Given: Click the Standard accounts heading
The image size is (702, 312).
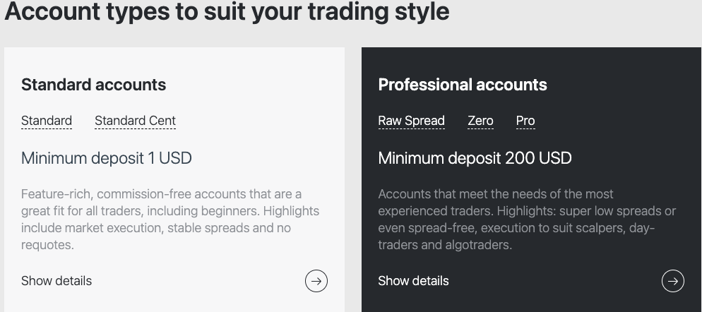Looking at the screenshot, I should coord(93,85).
